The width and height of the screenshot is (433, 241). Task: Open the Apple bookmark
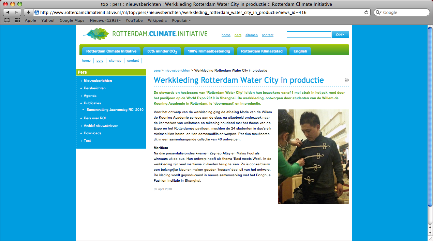click(30, 20)
